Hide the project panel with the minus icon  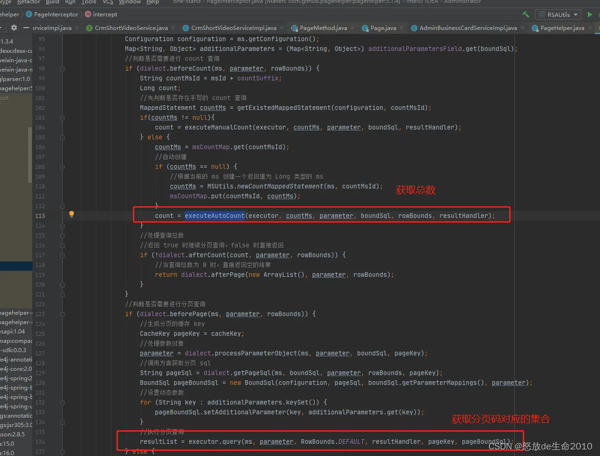[x=26, y=28]
